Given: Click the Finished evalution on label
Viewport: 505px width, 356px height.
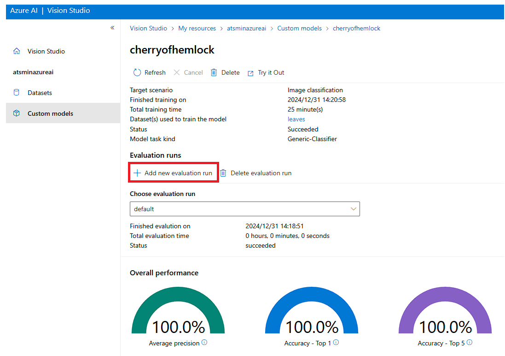Looking at the screenshot, I should tap(160, 226).
